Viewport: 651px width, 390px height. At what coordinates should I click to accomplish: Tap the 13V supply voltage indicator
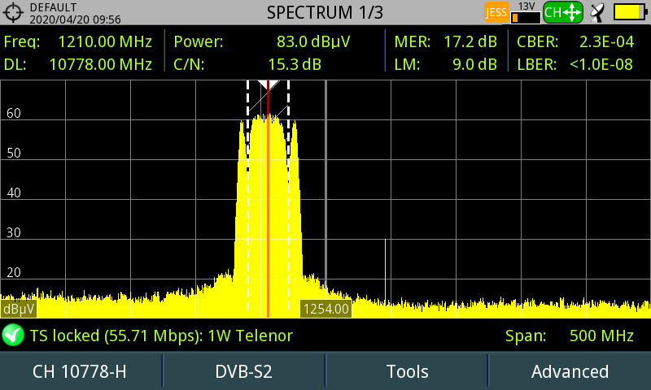pos(526,12)
